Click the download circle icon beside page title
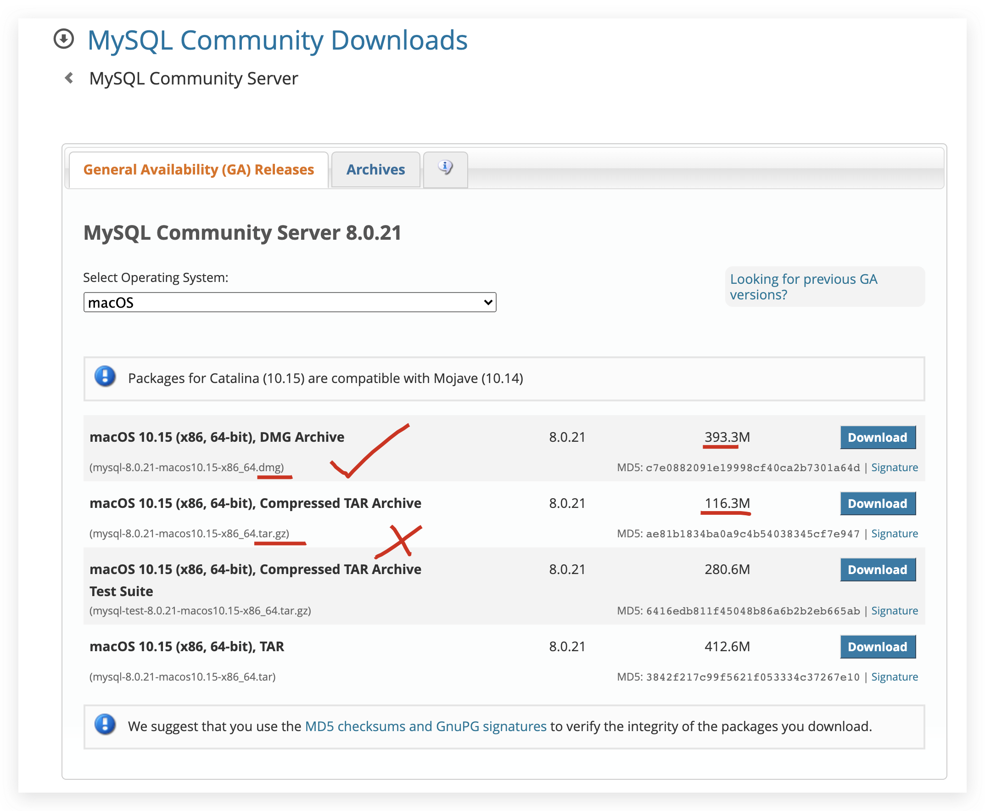Viewport: 985px width, 811px height. 63,39
